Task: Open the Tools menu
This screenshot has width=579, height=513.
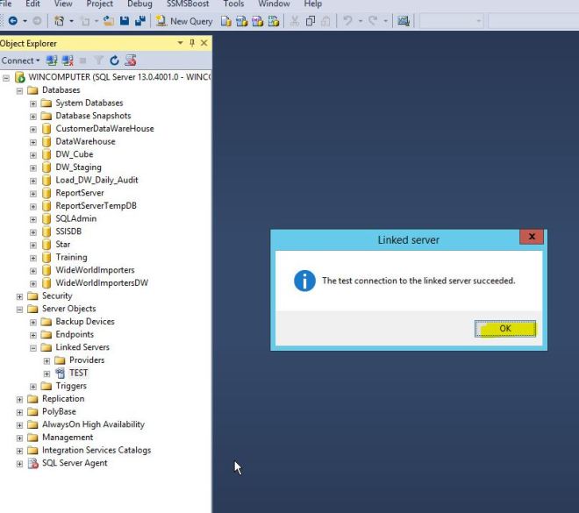Action: pos(233,4)
